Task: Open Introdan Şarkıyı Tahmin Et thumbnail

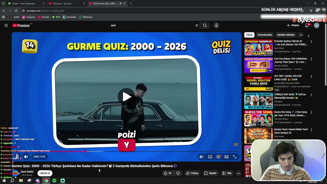Action: 259,48
